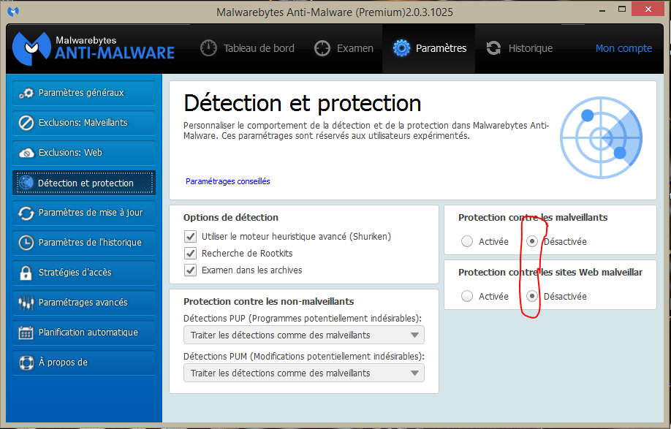Switch to the Tableau de bord tab

tap(247, 48)
